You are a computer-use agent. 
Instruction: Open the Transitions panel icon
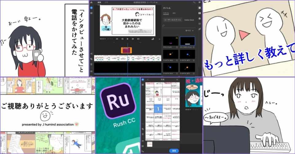[x=199, y=13]
